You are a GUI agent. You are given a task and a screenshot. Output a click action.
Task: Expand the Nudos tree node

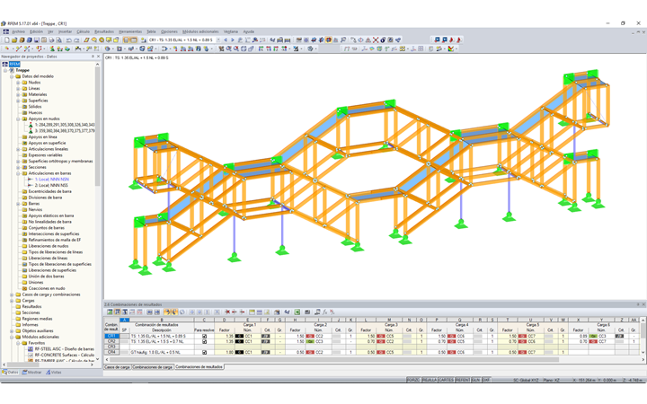[x=18, y=83]
